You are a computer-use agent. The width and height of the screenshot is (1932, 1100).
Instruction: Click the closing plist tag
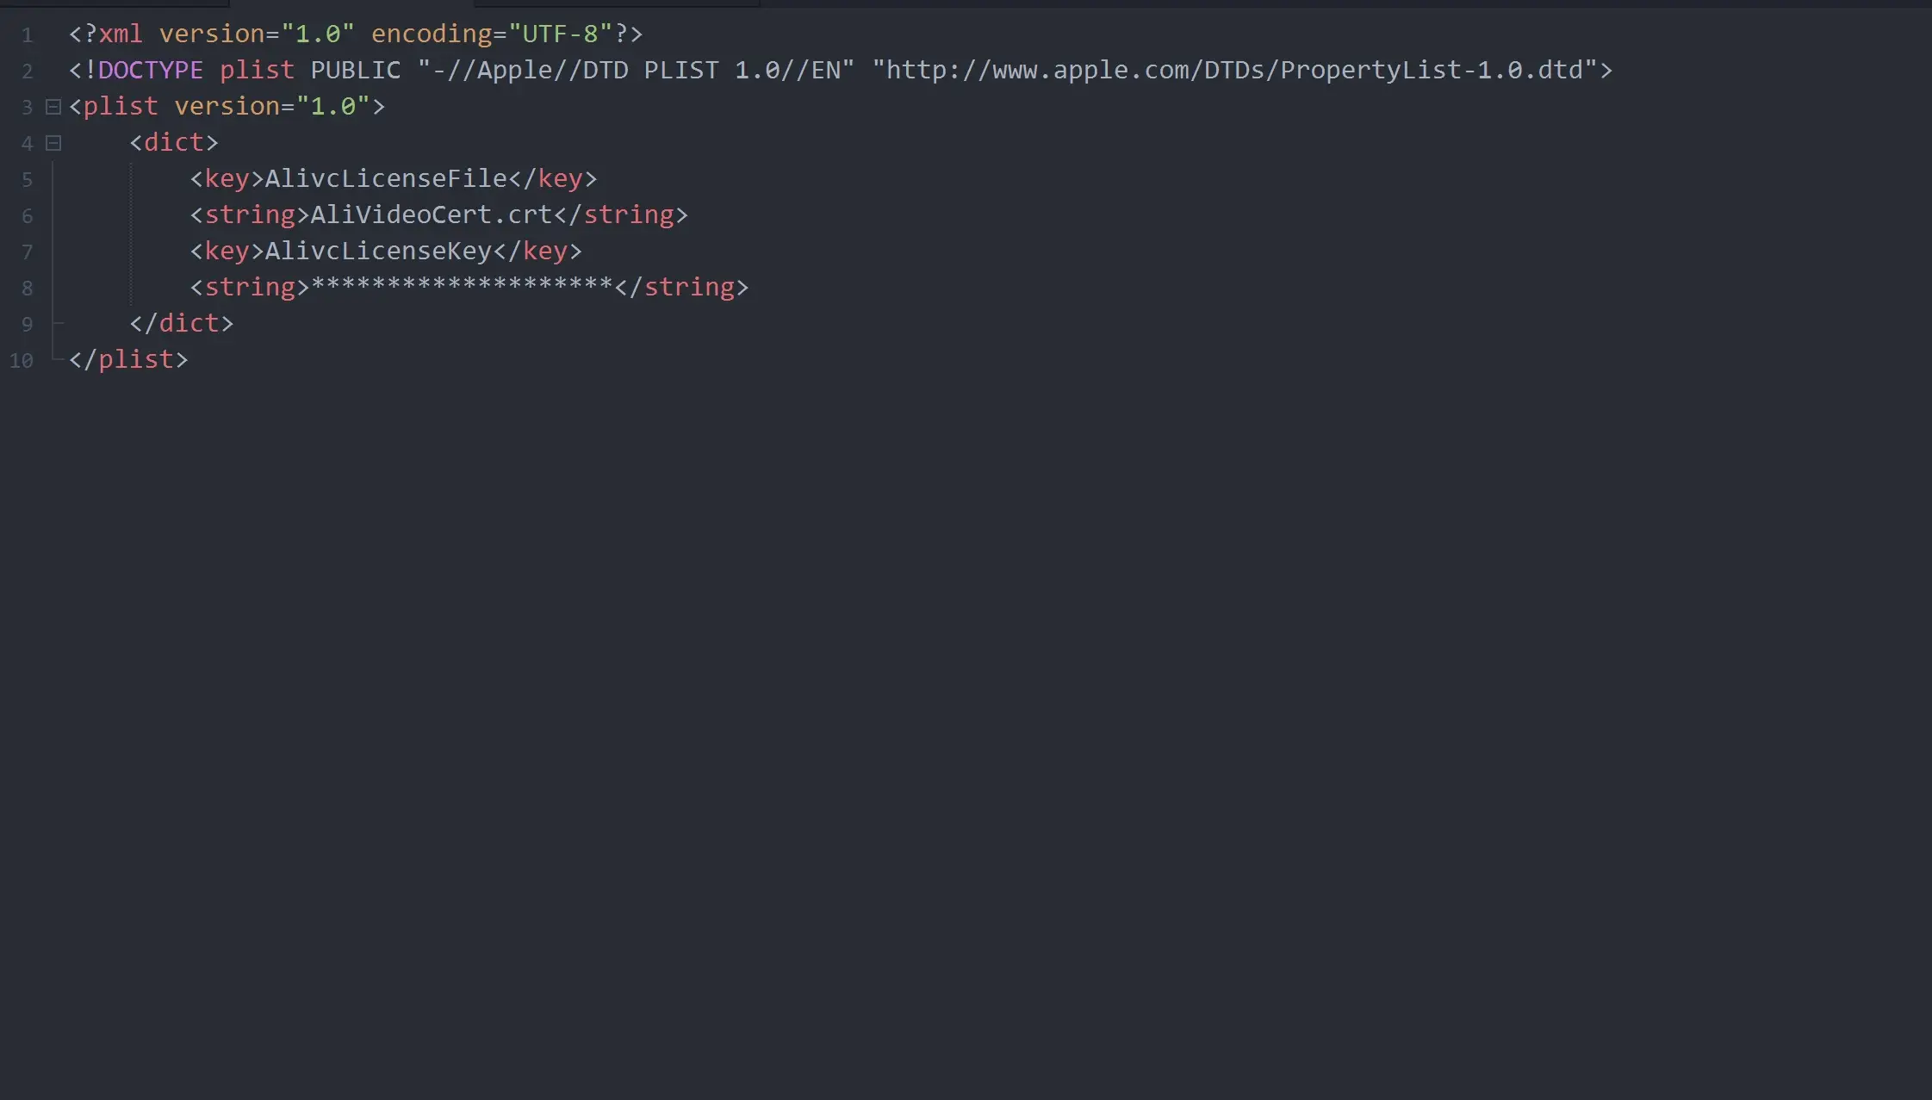(x=128, y=359)
